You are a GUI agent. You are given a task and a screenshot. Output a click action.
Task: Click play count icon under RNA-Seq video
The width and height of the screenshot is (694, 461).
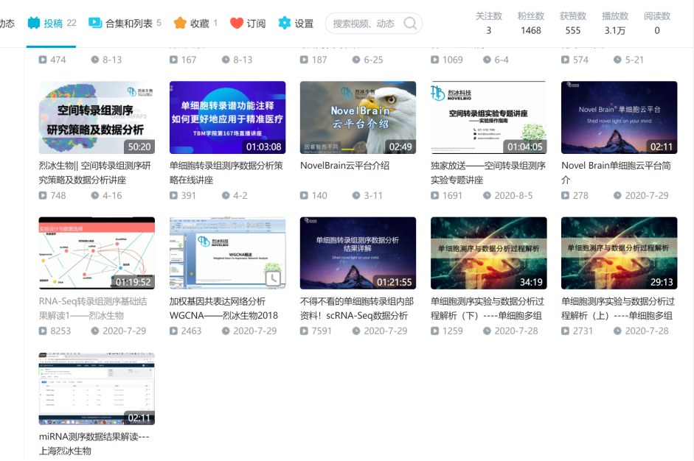tap(44, 331)
